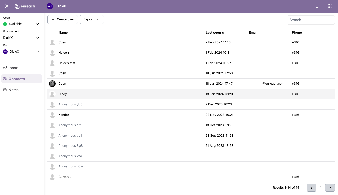Expand the Bot DialoX dropdown
The height and width of the screenshot is (195, 338).
tap(37, 52)
